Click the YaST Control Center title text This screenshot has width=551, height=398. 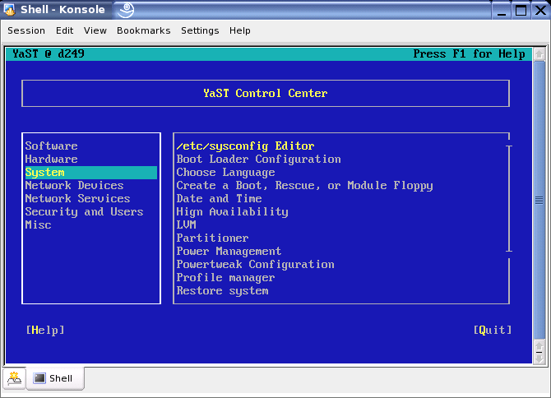pyautogui.click(x=266, y=93)
